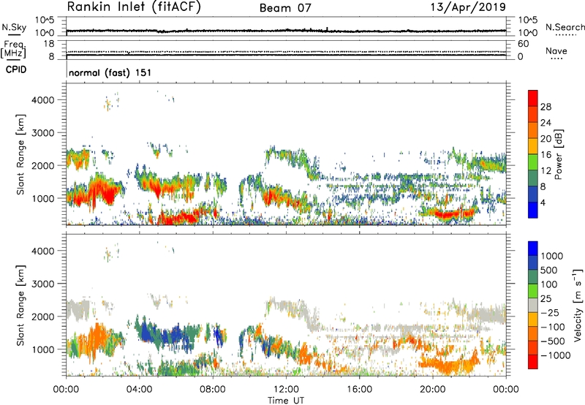The width and height of the screenshot is (585, 405).
Task: Click the "-1000" velocity colorbar label
Action: tap(555, 355)
